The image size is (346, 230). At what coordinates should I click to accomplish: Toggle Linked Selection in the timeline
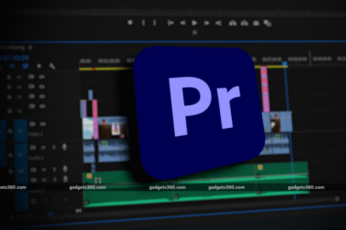click(x=25, y=66)
